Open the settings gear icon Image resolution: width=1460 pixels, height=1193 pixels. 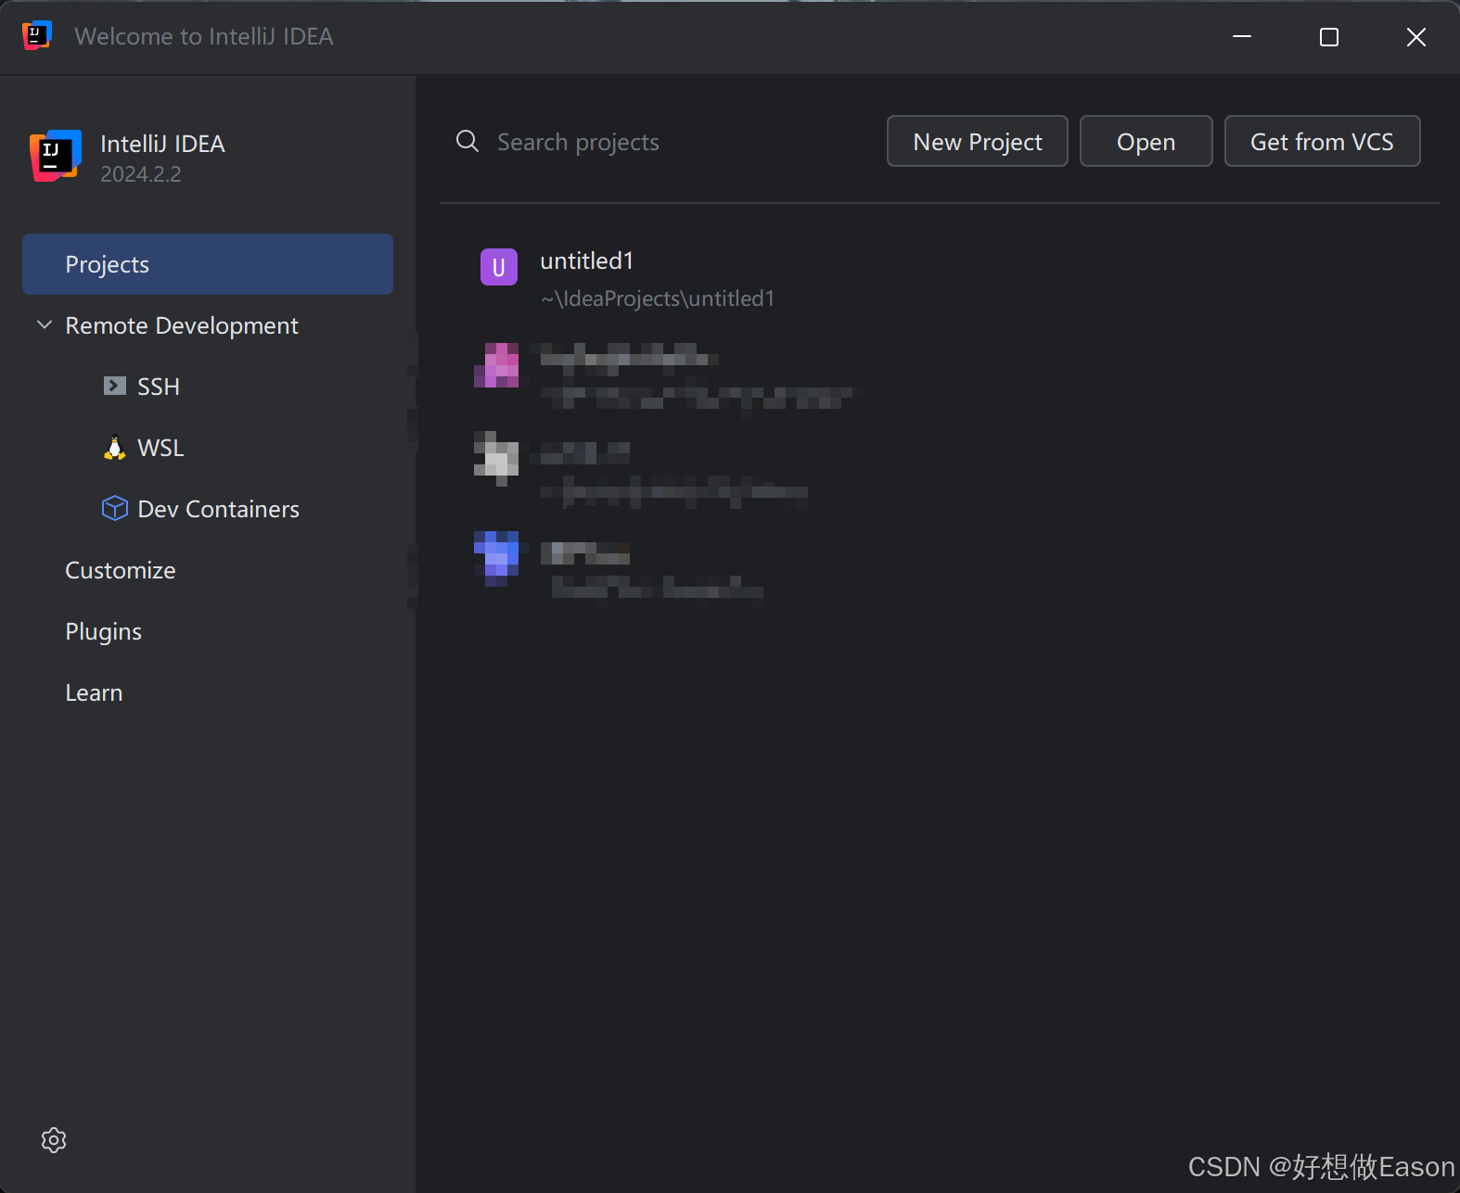(x=54, y=1140)
